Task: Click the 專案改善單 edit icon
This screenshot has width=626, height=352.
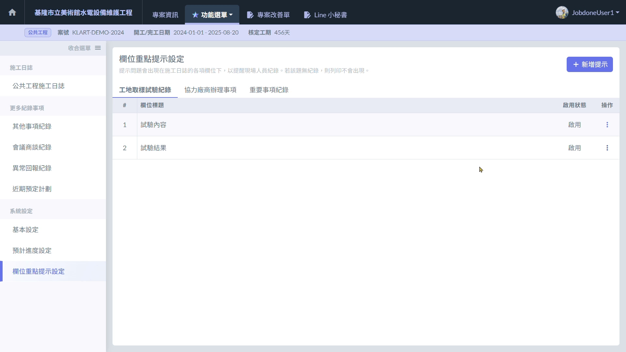Action: tap(250, 15)
